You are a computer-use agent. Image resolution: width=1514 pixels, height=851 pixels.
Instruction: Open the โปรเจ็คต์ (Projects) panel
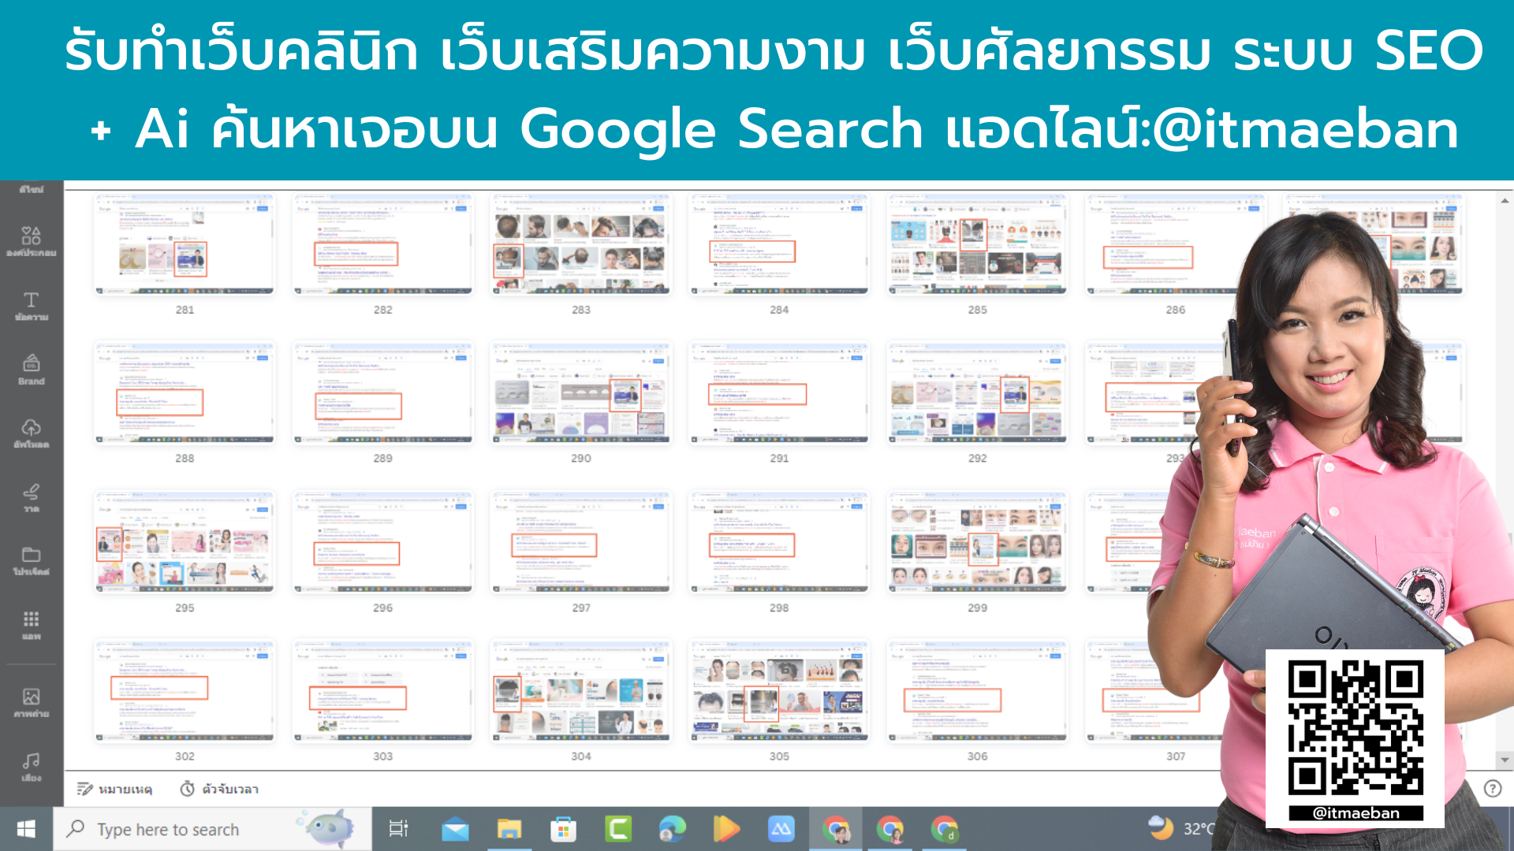[x=30, y=561]
